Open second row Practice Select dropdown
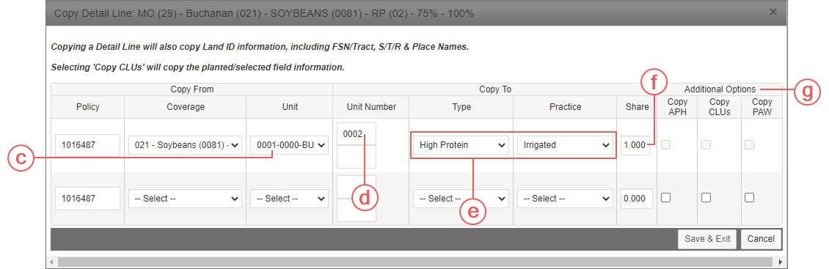 (x=565, y=199)
